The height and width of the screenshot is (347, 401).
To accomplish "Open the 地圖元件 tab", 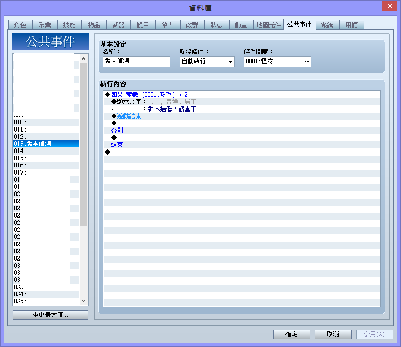I will (x=269, y=25).
